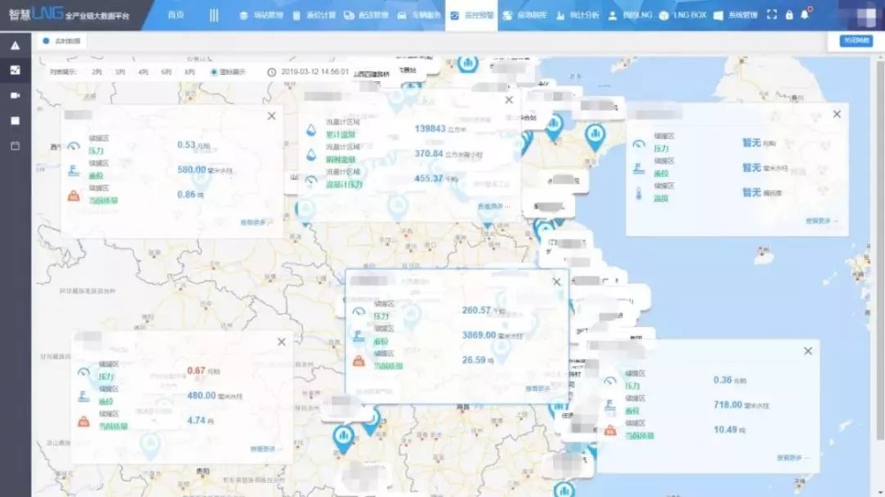Click the 智慧LNG platform logo
Image resolution: width=885 pixels, height=497 pixels.
(x=68, y=14)
